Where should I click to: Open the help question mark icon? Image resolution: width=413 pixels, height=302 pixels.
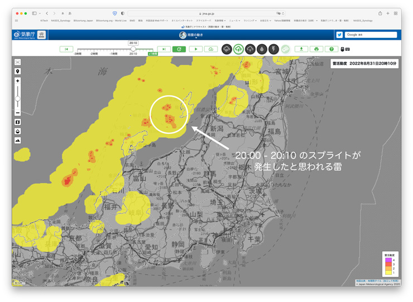pos(331,49)
